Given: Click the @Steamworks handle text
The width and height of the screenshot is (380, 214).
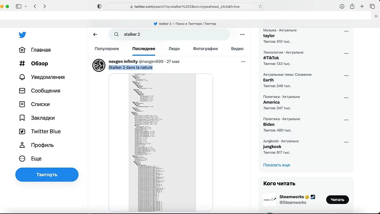Looking at the screenshot, I should click(293, 202).
